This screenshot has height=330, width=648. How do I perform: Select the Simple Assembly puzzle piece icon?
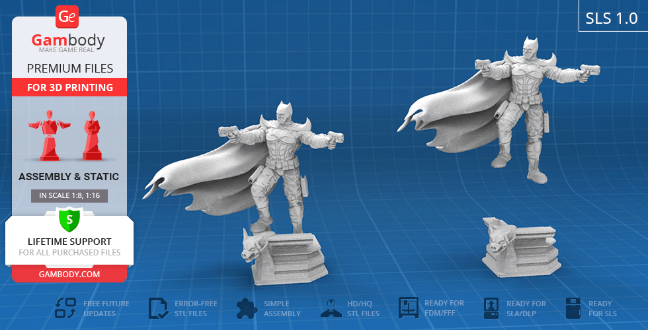tap(246, 308)
